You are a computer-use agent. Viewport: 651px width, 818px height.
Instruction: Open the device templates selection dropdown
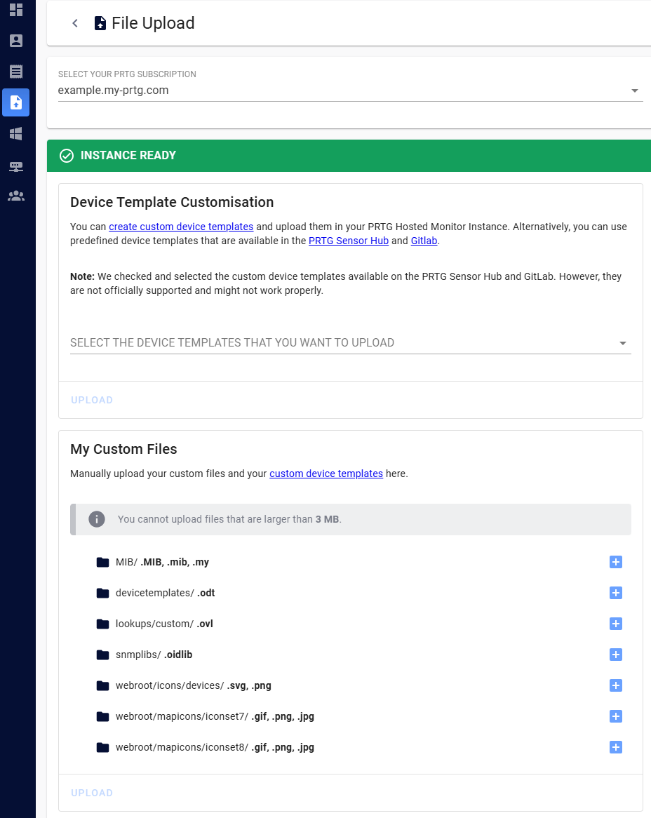click(351, 343)
